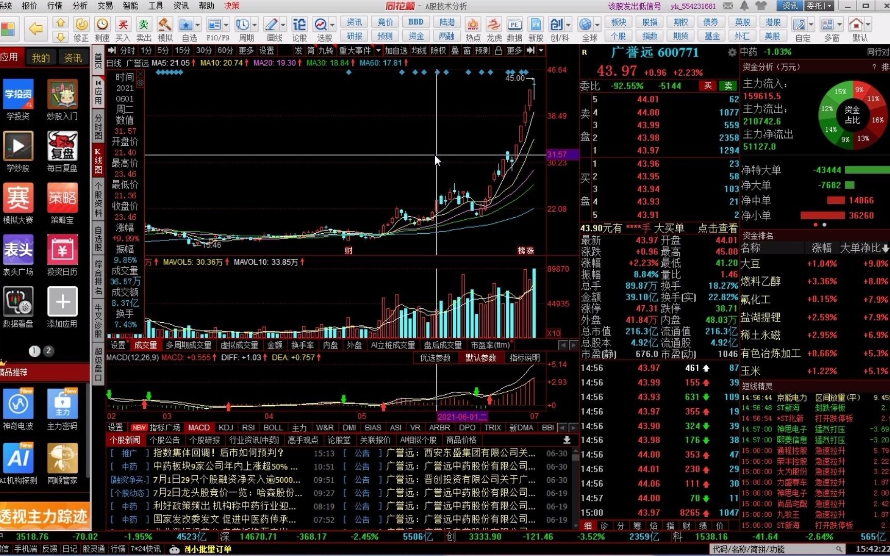Open news '指数集体回调!后市如何预判?'
This screenshot has height=556, width=890.
pos(218,453)
